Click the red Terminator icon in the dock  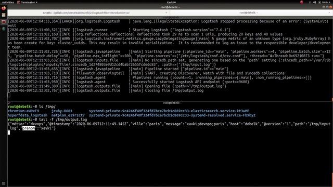coord(4,22)
